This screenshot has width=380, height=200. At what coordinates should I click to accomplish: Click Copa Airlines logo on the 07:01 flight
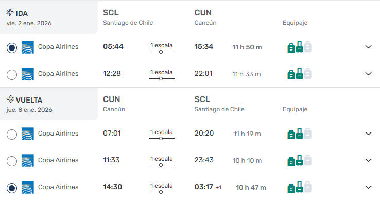(28, 134)
